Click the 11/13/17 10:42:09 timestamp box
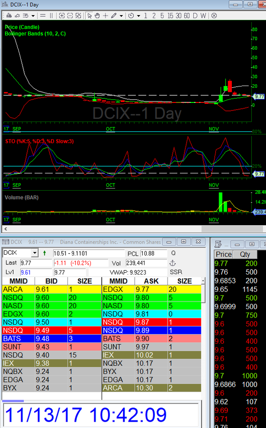266x428 pixels. pos(100,415)
